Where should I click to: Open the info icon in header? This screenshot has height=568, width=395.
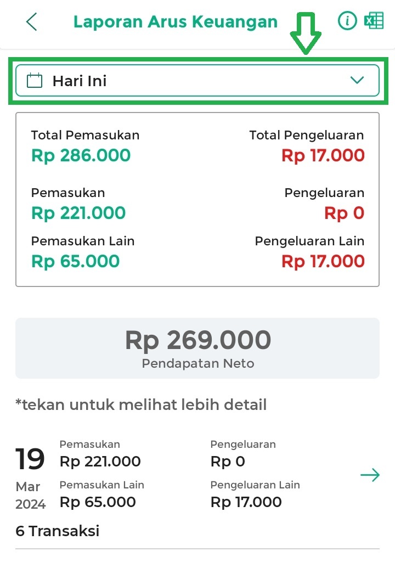coord(347,21)
